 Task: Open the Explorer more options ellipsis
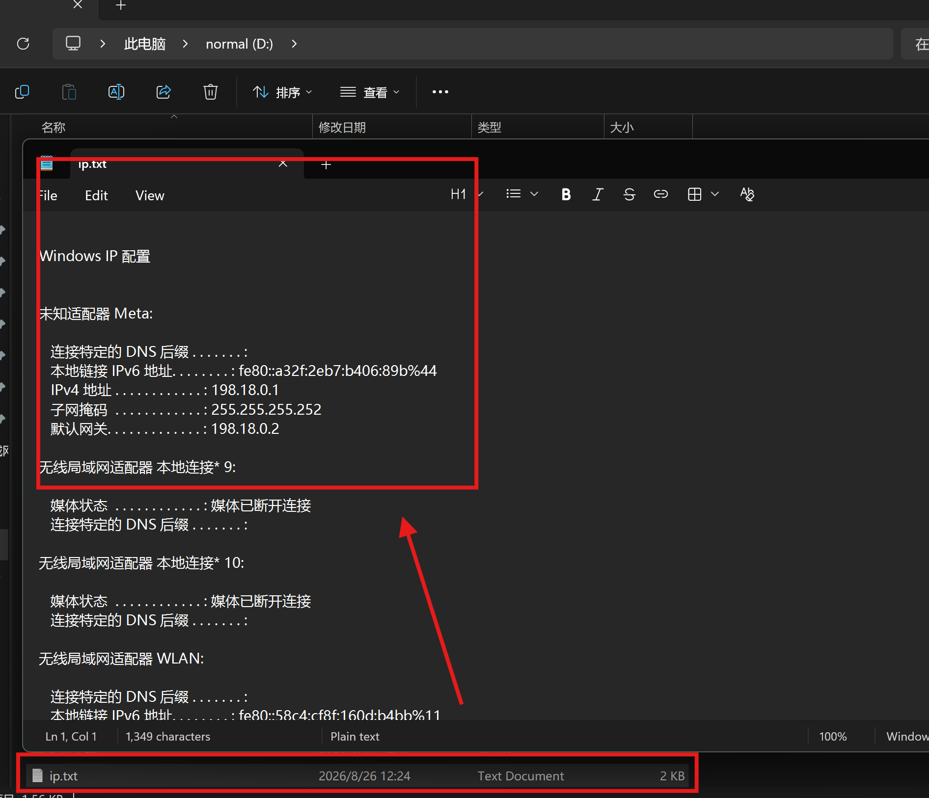point(440,92)
